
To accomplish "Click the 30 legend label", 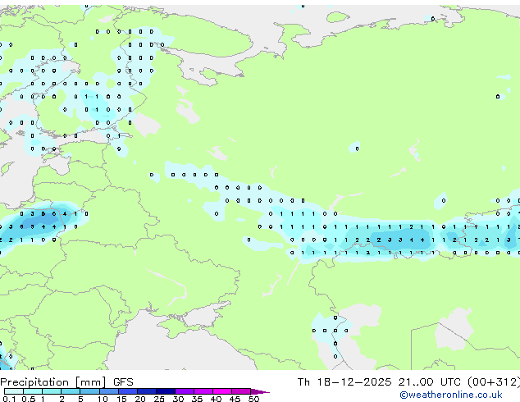I will tap(178, 399).
